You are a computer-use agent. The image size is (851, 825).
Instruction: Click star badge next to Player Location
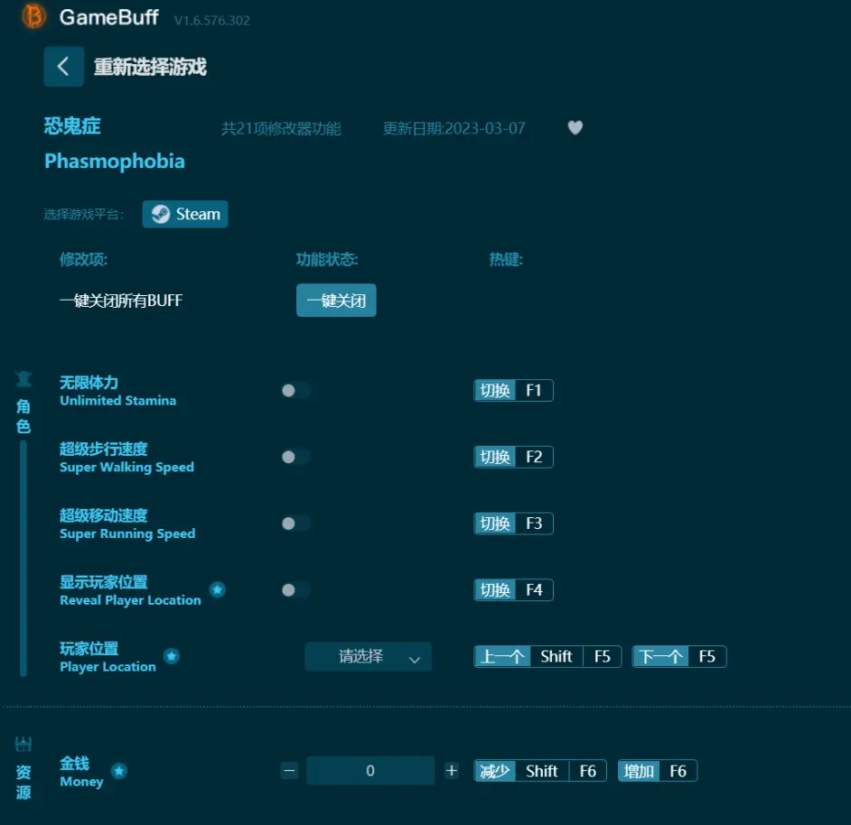tap(172, 656)
